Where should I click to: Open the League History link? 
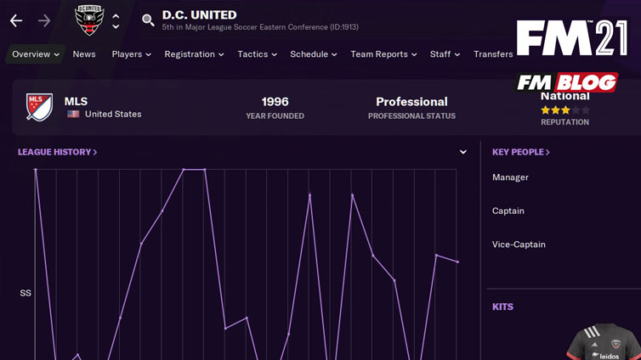(57, 152)
